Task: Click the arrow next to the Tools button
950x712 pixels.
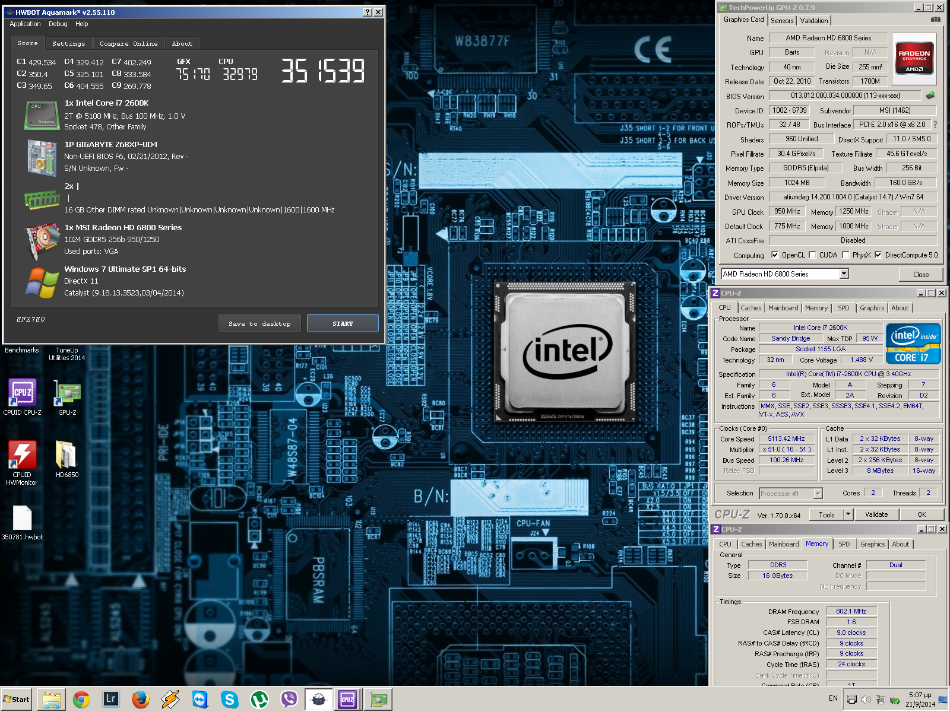Action: pyautogui.click(x=848, y=514)
